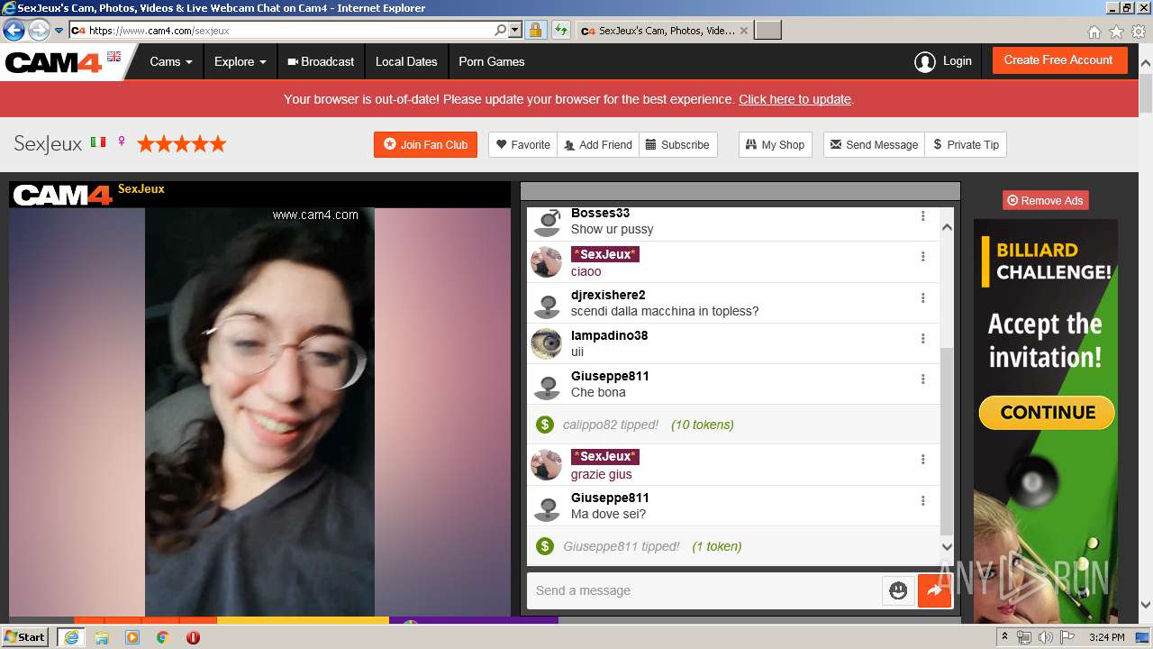Open My Shop
The height and width of the screenshot is (649, 1153).
(x=775, y=144)
